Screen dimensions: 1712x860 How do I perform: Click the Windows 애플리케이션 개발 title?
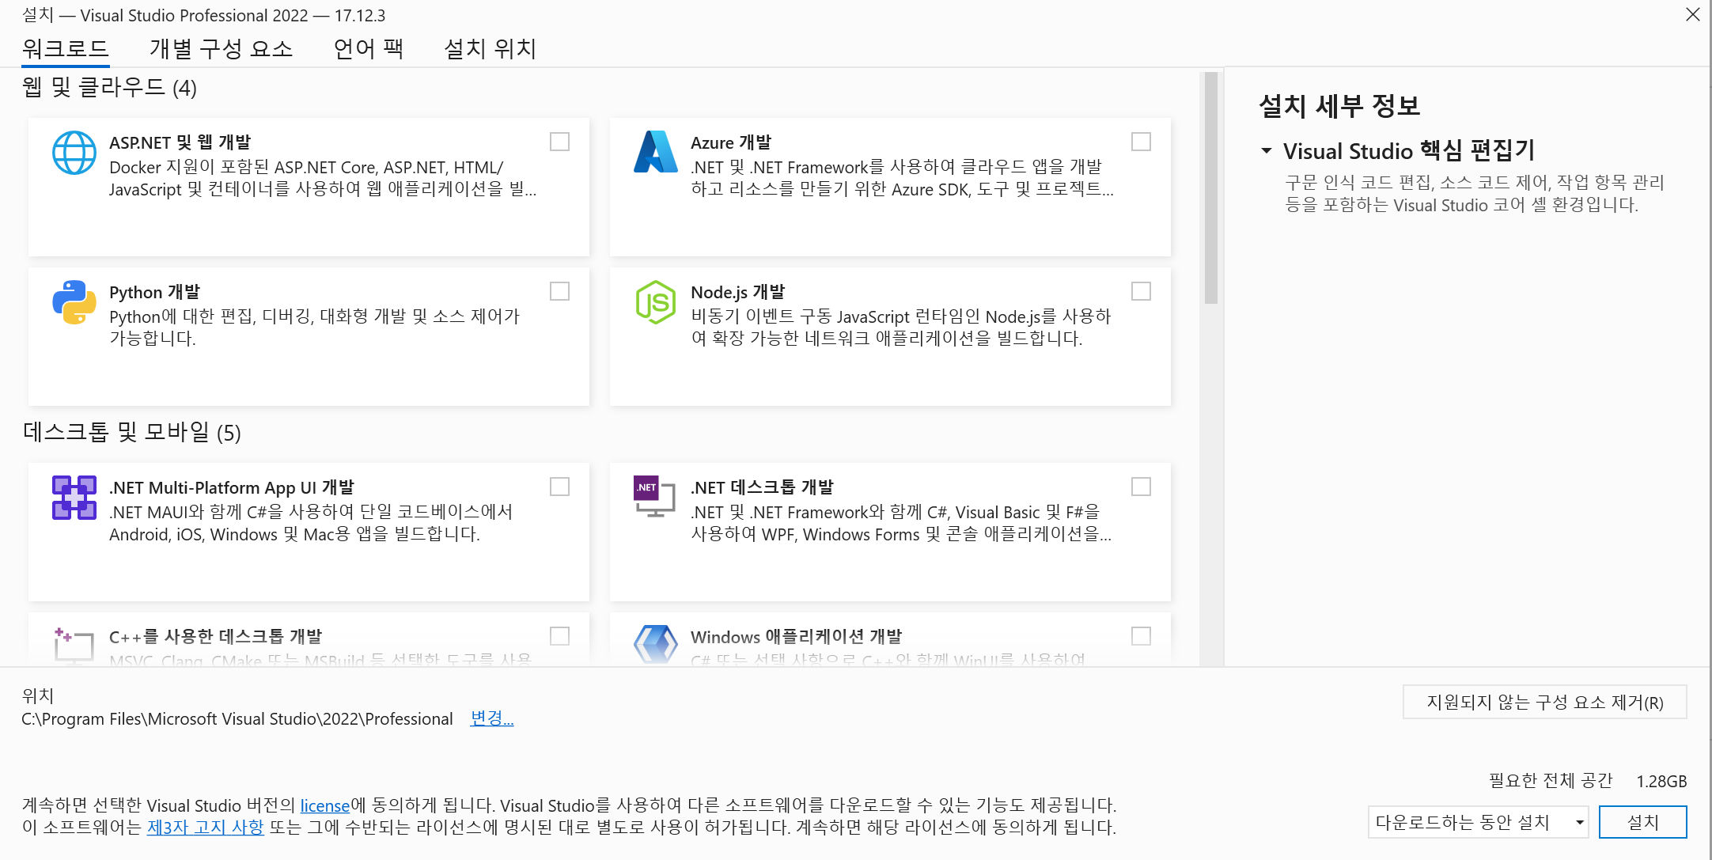coord(797,637)
